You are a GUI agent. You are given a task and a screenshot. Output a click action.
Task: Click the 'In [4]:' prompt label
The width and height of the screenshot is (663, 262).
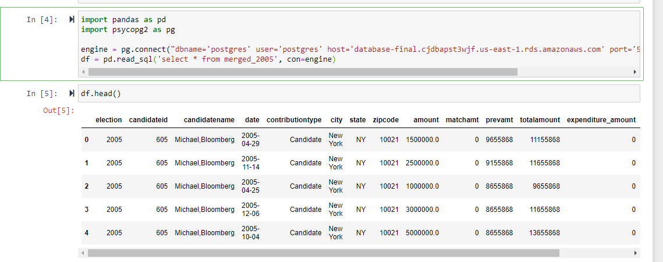(42, 19)
